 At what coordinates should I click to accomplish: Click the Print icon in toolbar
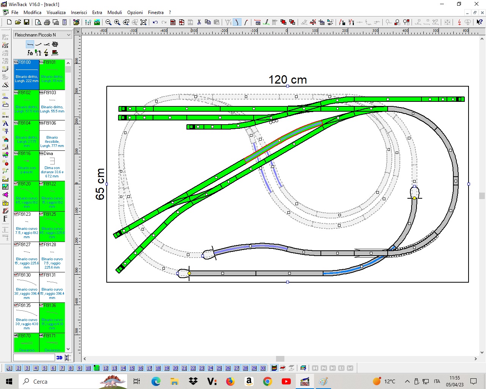[47, 22]
